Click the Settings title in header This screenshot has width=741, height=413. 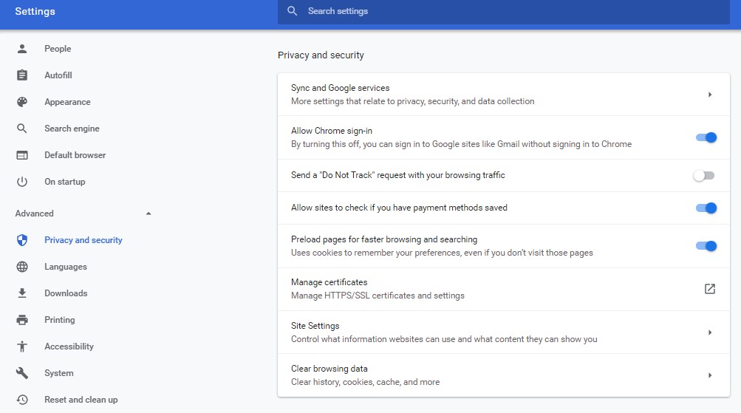(x=35, y=11)
